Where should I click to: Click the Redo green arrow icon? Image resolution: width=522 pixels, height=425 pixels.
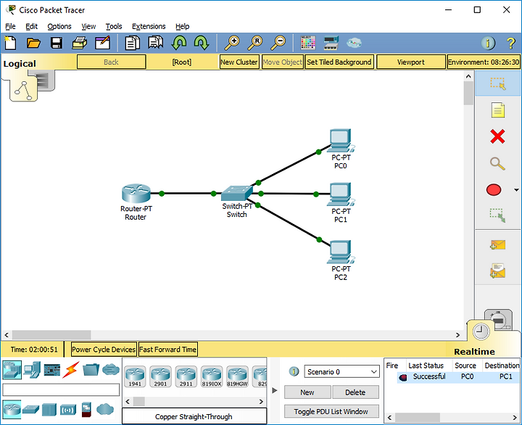coord(202,43)
